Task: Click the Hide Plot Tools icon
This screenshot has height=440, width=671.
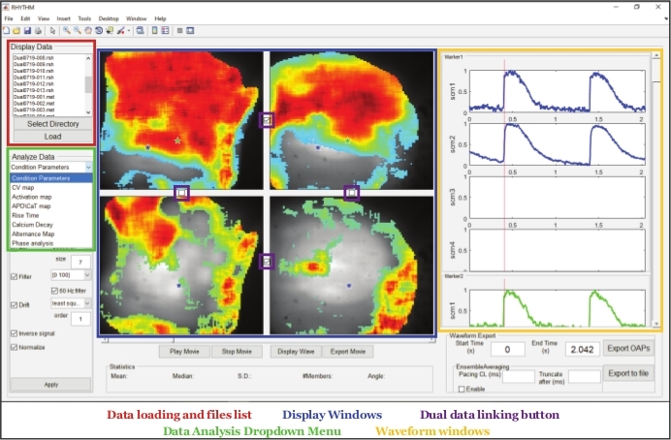Action: [179, 30]
